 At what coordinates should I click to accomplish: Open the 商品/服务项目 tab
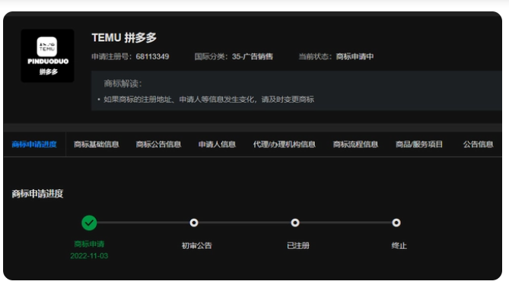coord(419,144)
